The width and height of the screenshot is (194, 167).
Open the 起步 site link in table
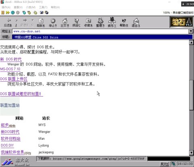[x=5, y=125]
